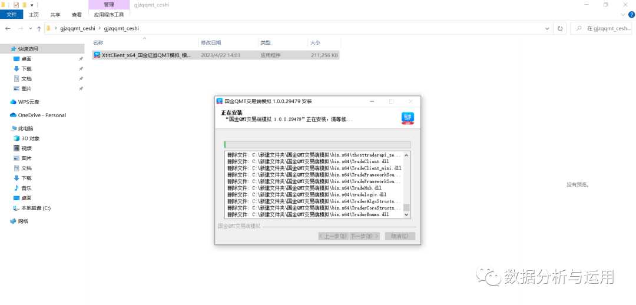Open Explorer help icon
The width and height of the screenshot is (636, 305).
tap(631, 15)
